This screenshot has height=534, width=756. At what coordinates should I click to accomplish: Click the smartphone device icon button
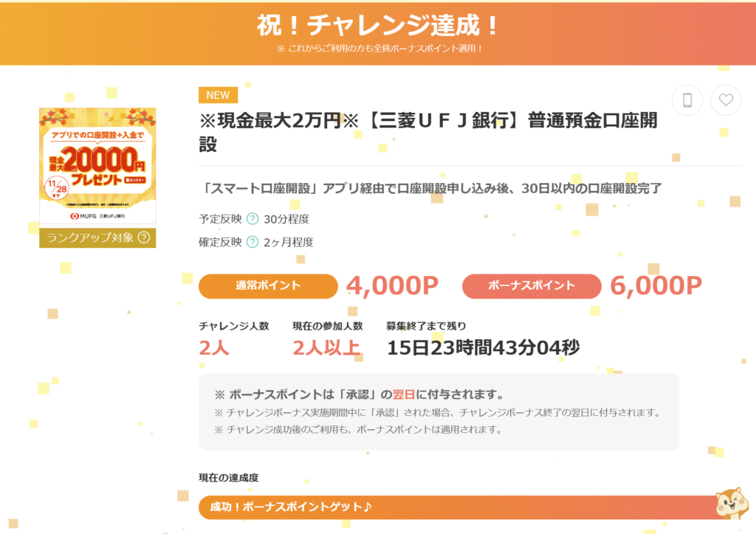tap(687, 100)
